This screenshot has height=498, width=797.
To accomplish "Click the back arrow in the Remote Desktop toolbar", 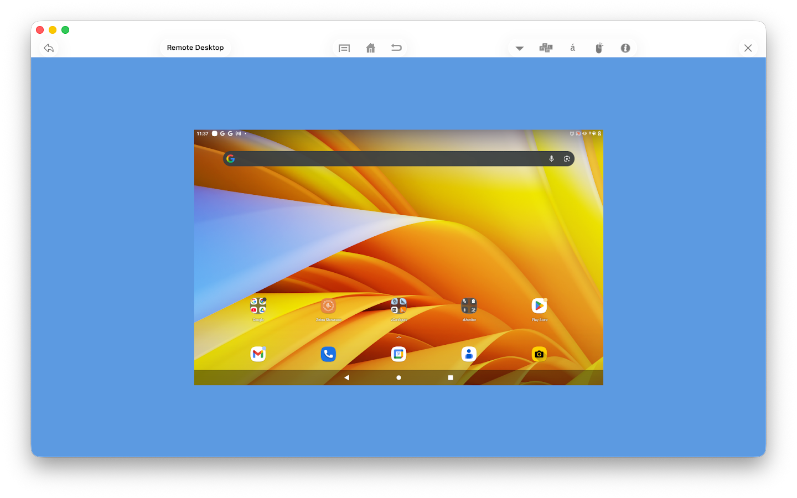I will coord(49,48).
